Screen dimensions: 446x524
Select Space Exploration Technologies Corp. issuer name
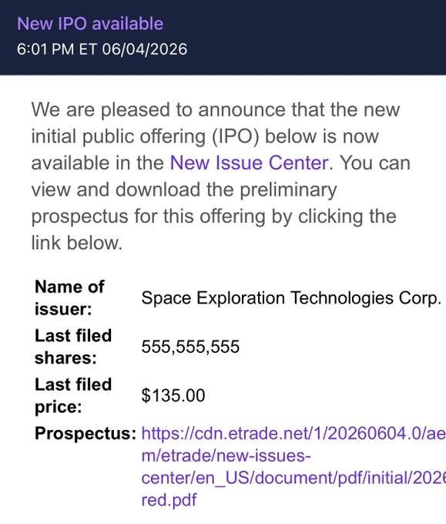coord(291,298)
